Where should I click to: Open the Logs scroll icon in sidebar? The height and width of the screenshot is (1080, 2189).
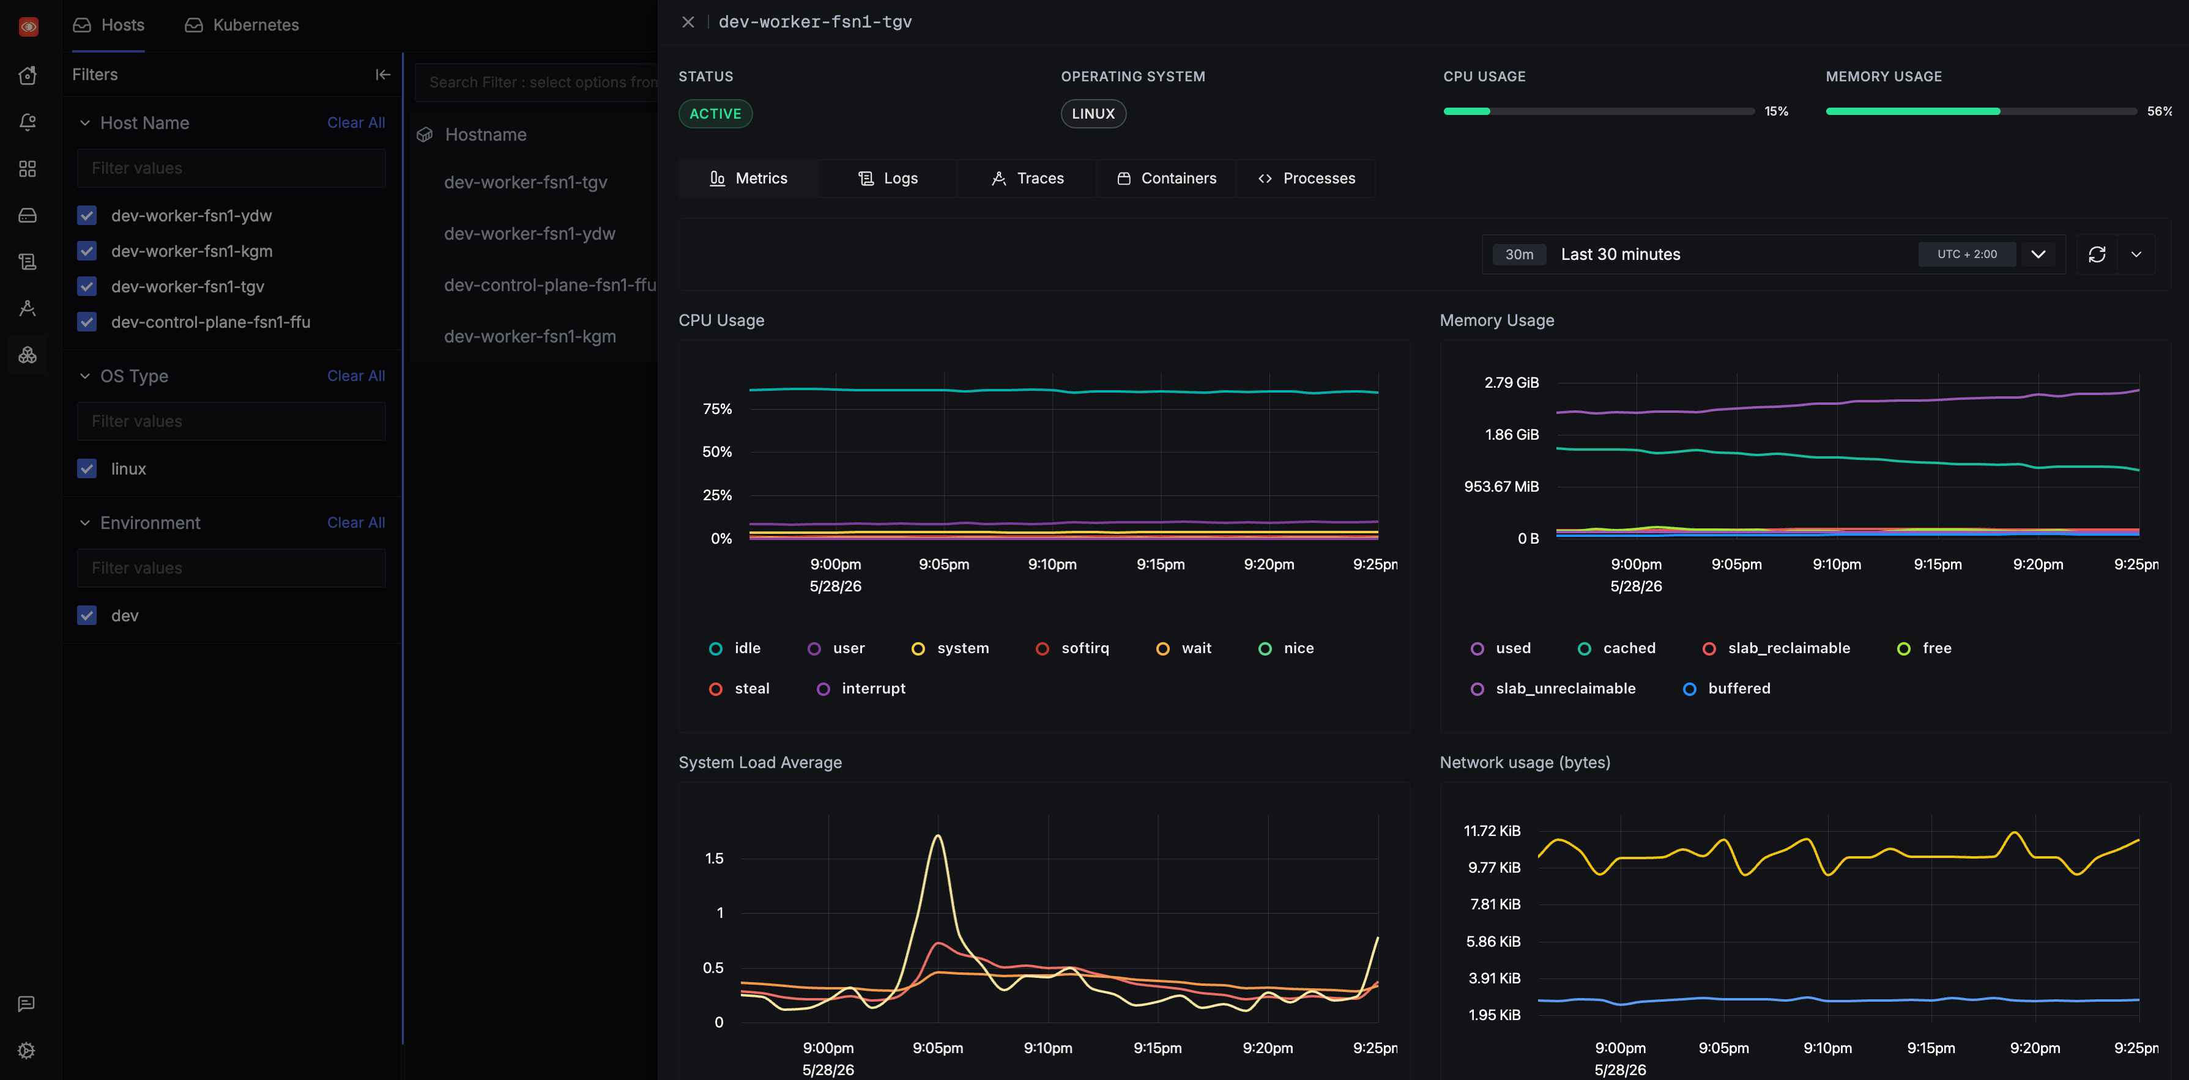[x=27, y=262]
